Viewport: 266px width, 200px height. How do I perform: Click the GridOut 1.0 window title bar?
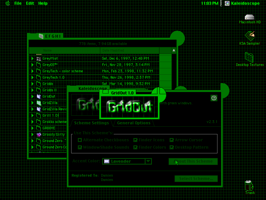point(122,93)
